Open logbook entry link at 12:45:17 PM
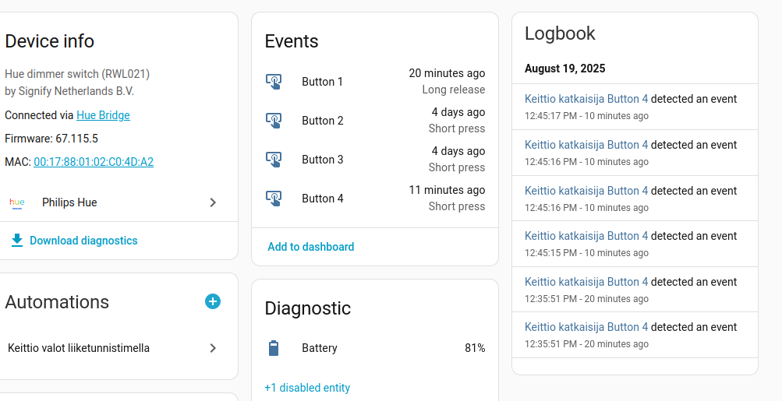This screenshot has width=782, height=401. 586,99
